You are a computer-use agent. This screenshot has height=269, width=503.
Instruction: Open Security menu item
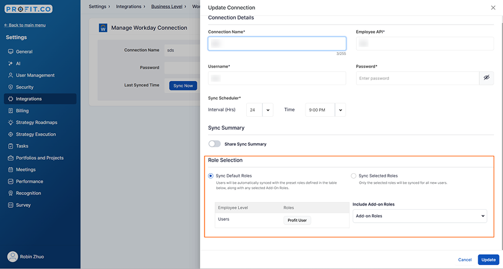(x=40, y=87)
